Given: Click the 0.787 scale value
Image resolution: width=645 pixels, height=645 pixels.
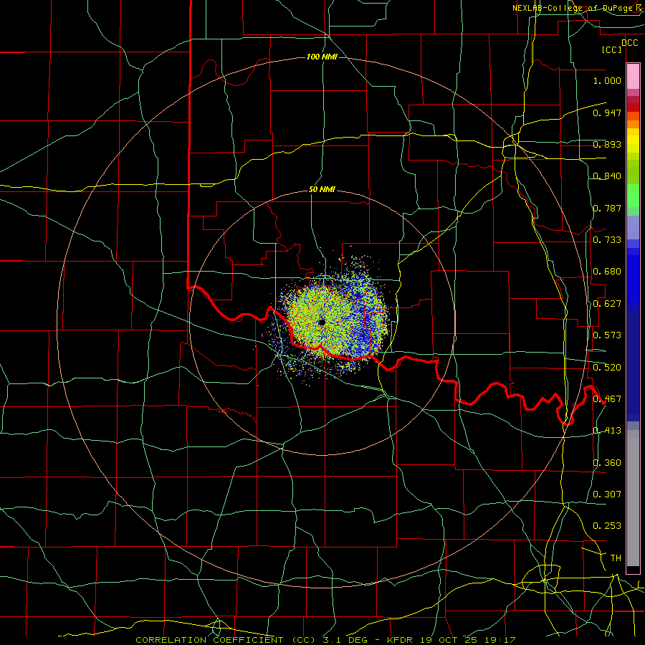Looking at the screenshot, I should [x=607, y=208].
